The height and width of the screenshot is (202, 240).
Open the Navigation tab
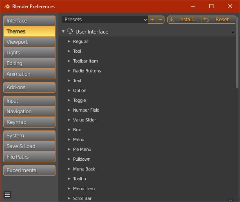coord(29,112)
